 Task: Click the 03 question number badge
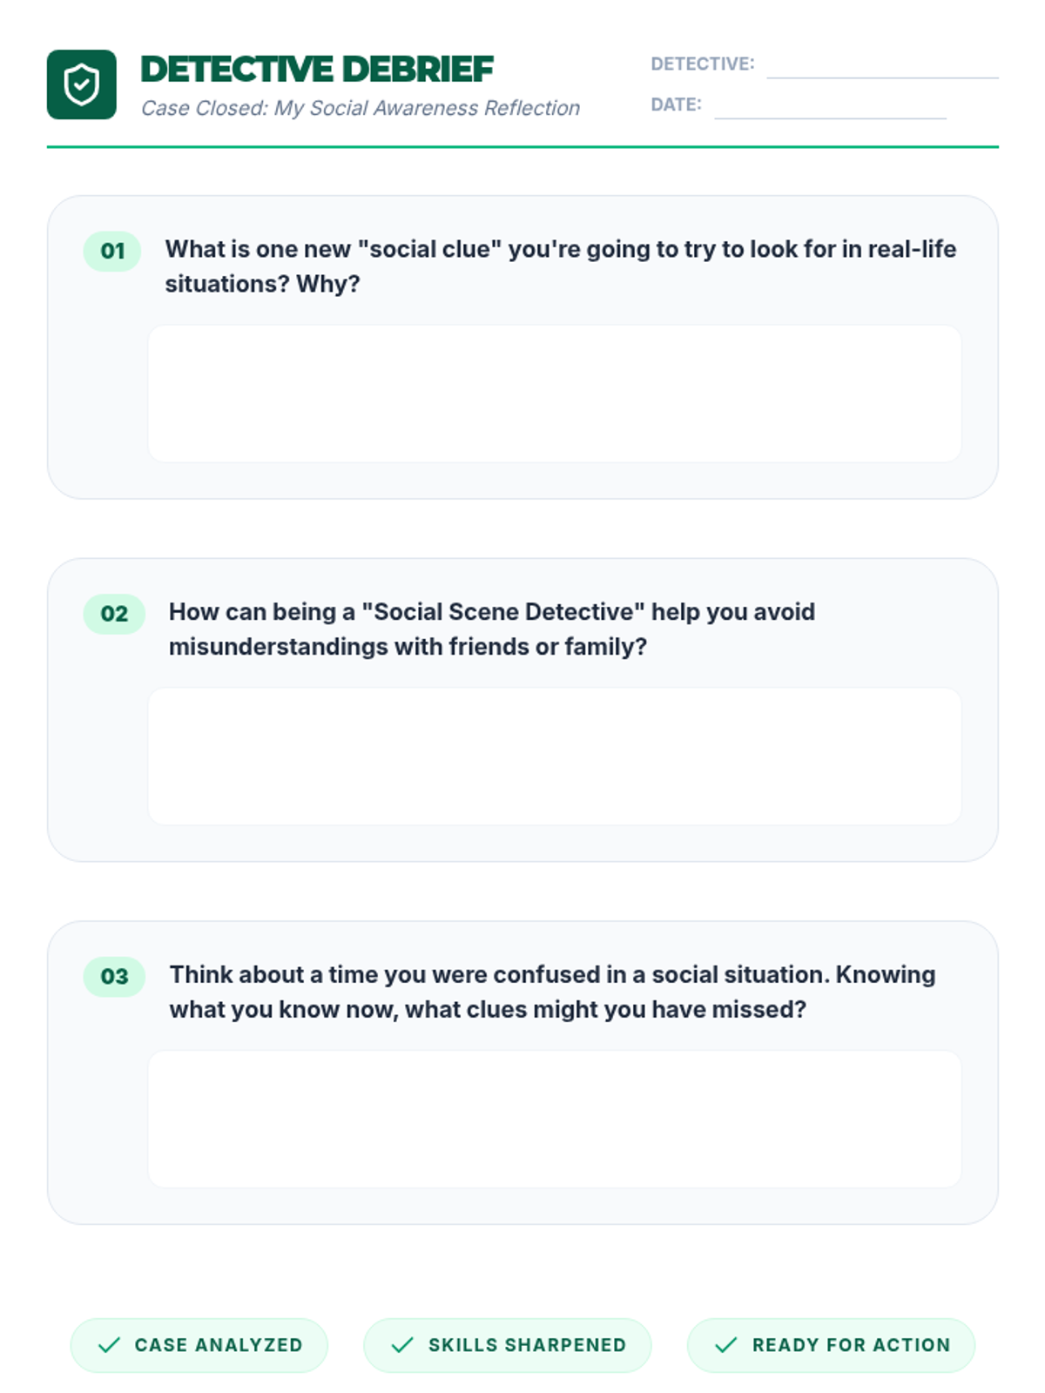pos(114,977)
